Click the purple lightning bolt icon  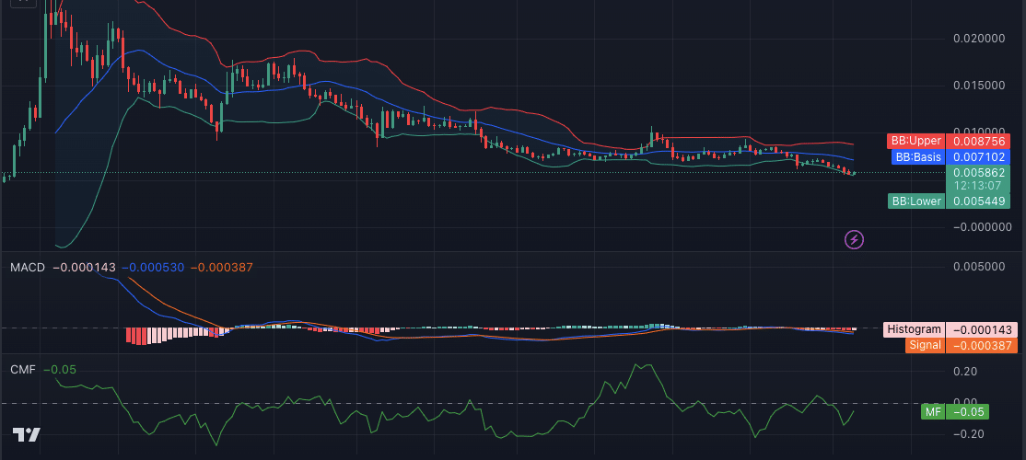[854, 239]
